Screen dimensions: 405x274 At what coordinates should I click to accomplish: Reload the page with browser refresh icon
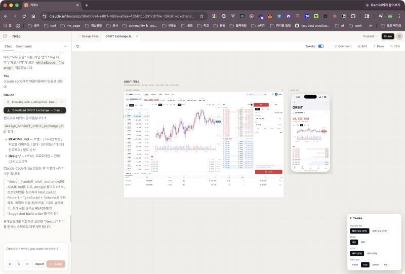tap(24, 16)
